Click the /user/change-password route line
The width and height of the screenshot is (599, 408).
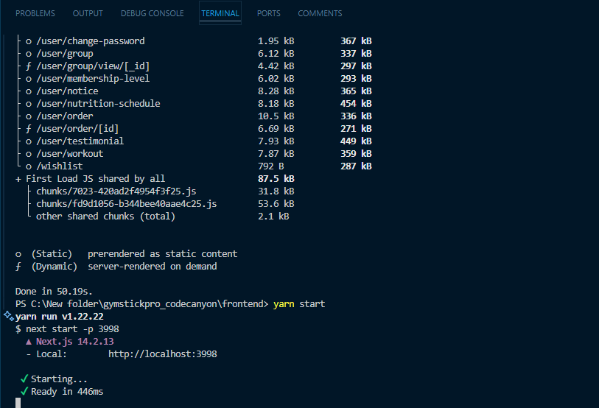point(90,41)
